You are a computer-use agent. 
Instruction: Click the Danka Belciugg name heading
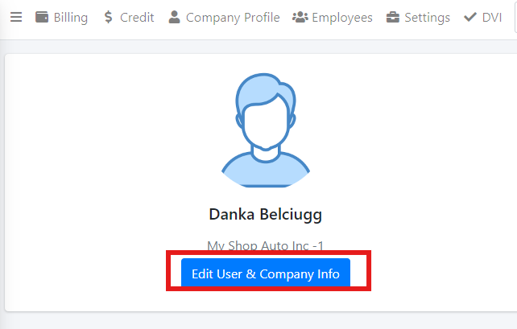266,215
